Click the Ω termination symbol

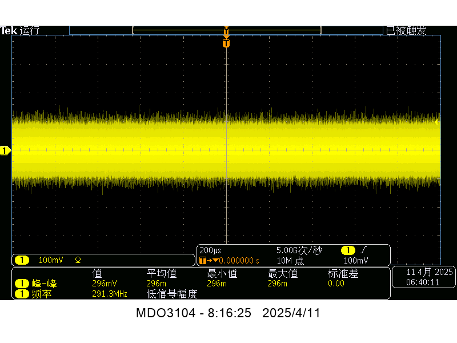78,260
